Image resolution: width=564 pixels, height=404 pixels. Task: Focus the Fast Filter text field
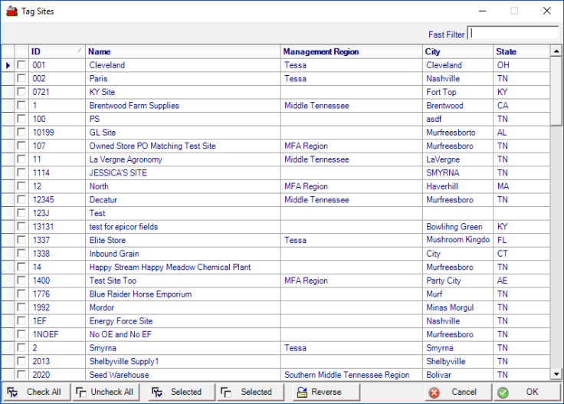pos(513,34)
